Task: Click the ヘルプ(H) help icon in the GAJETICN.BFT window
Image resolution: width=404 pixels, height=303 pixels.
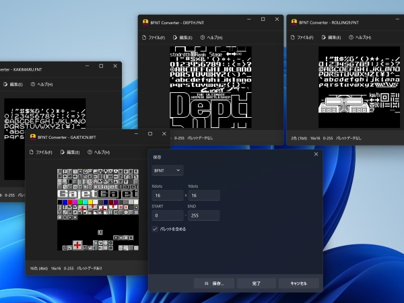Action: pos(90,152)
